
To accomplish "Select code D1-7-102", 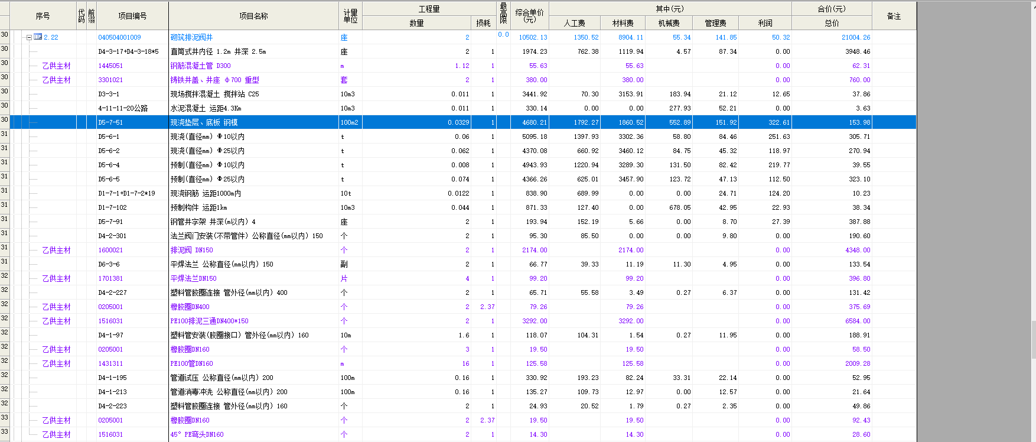I will point(112,207).
